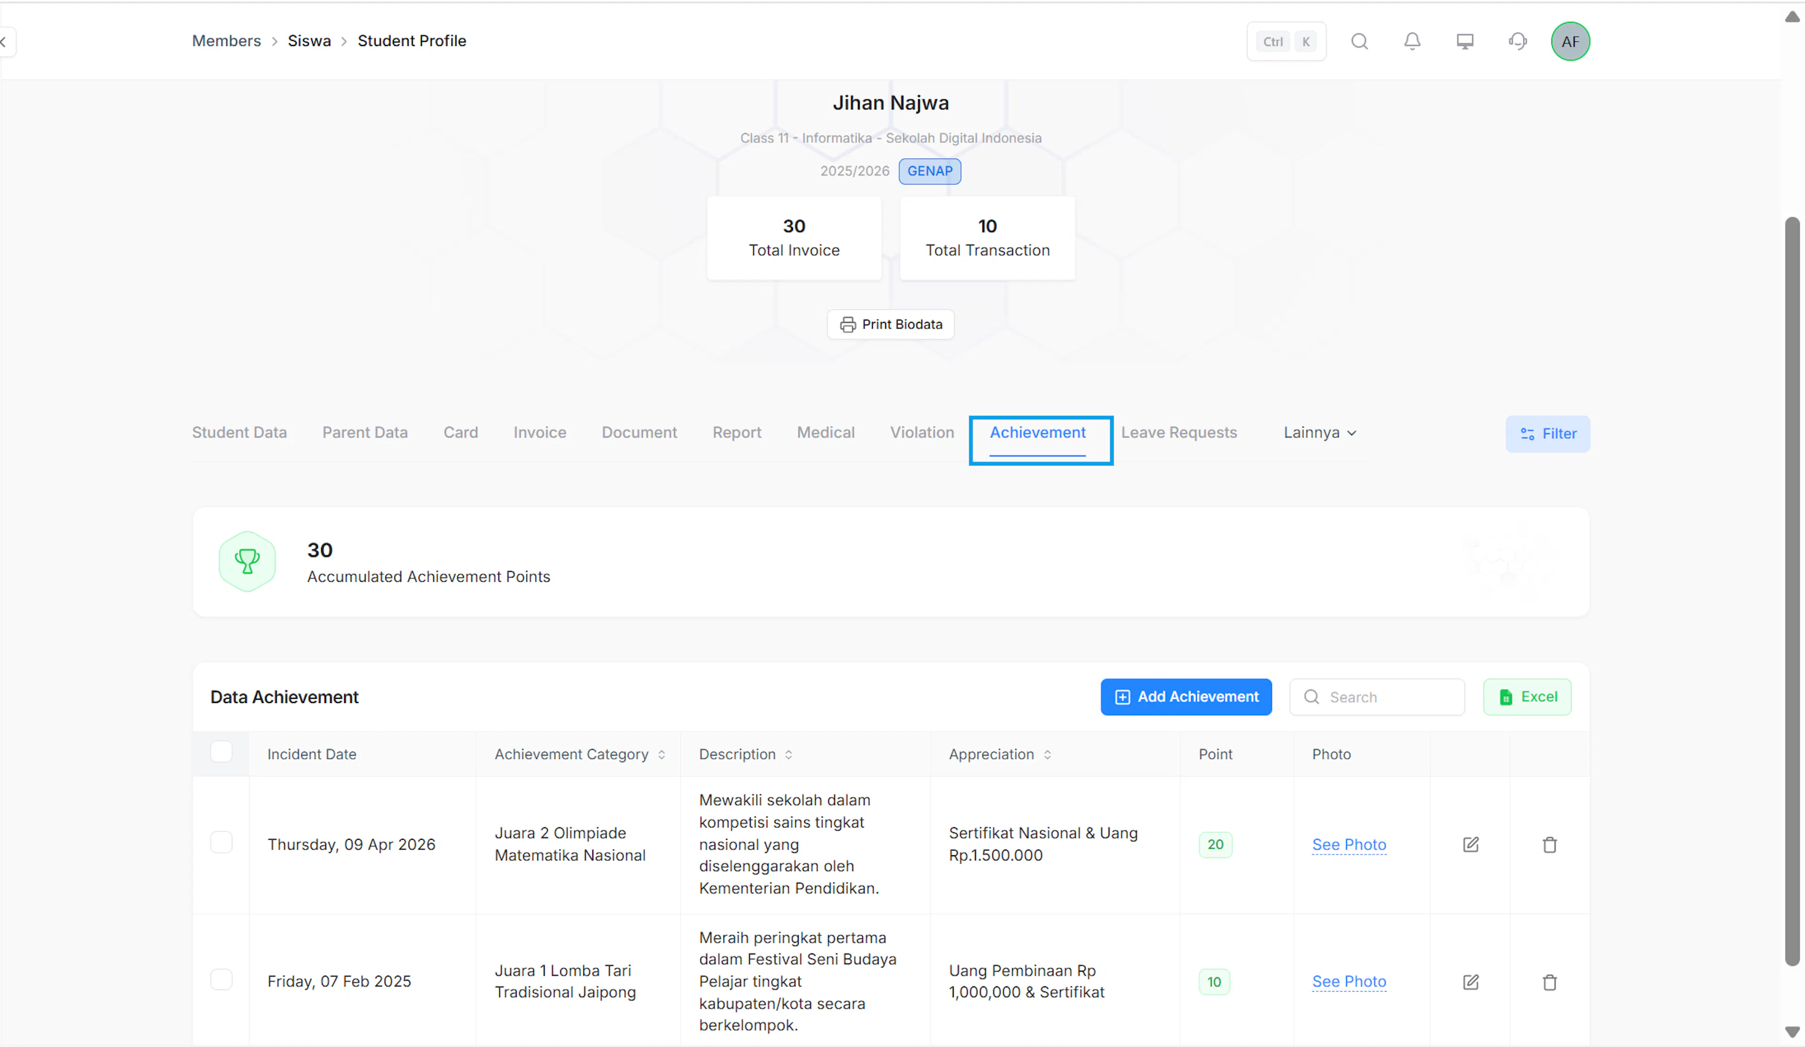
Task: Click the Ctrl K shortcut box
Action: (1286, 41)
